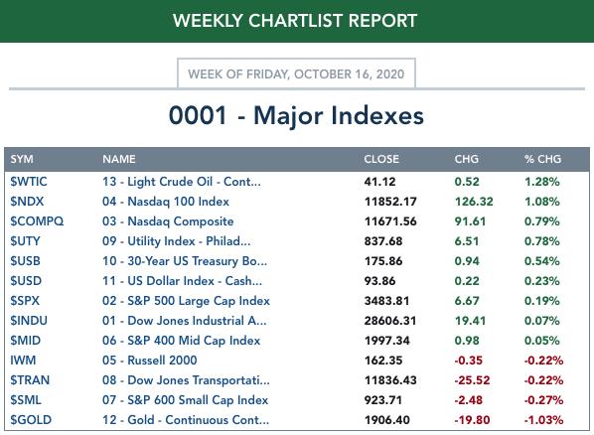The width and height of the screenshot is (594, 435).
Task: Select Dow Jones Industrial Average entry
Action: pyautogui.click(x=185, y=321)
